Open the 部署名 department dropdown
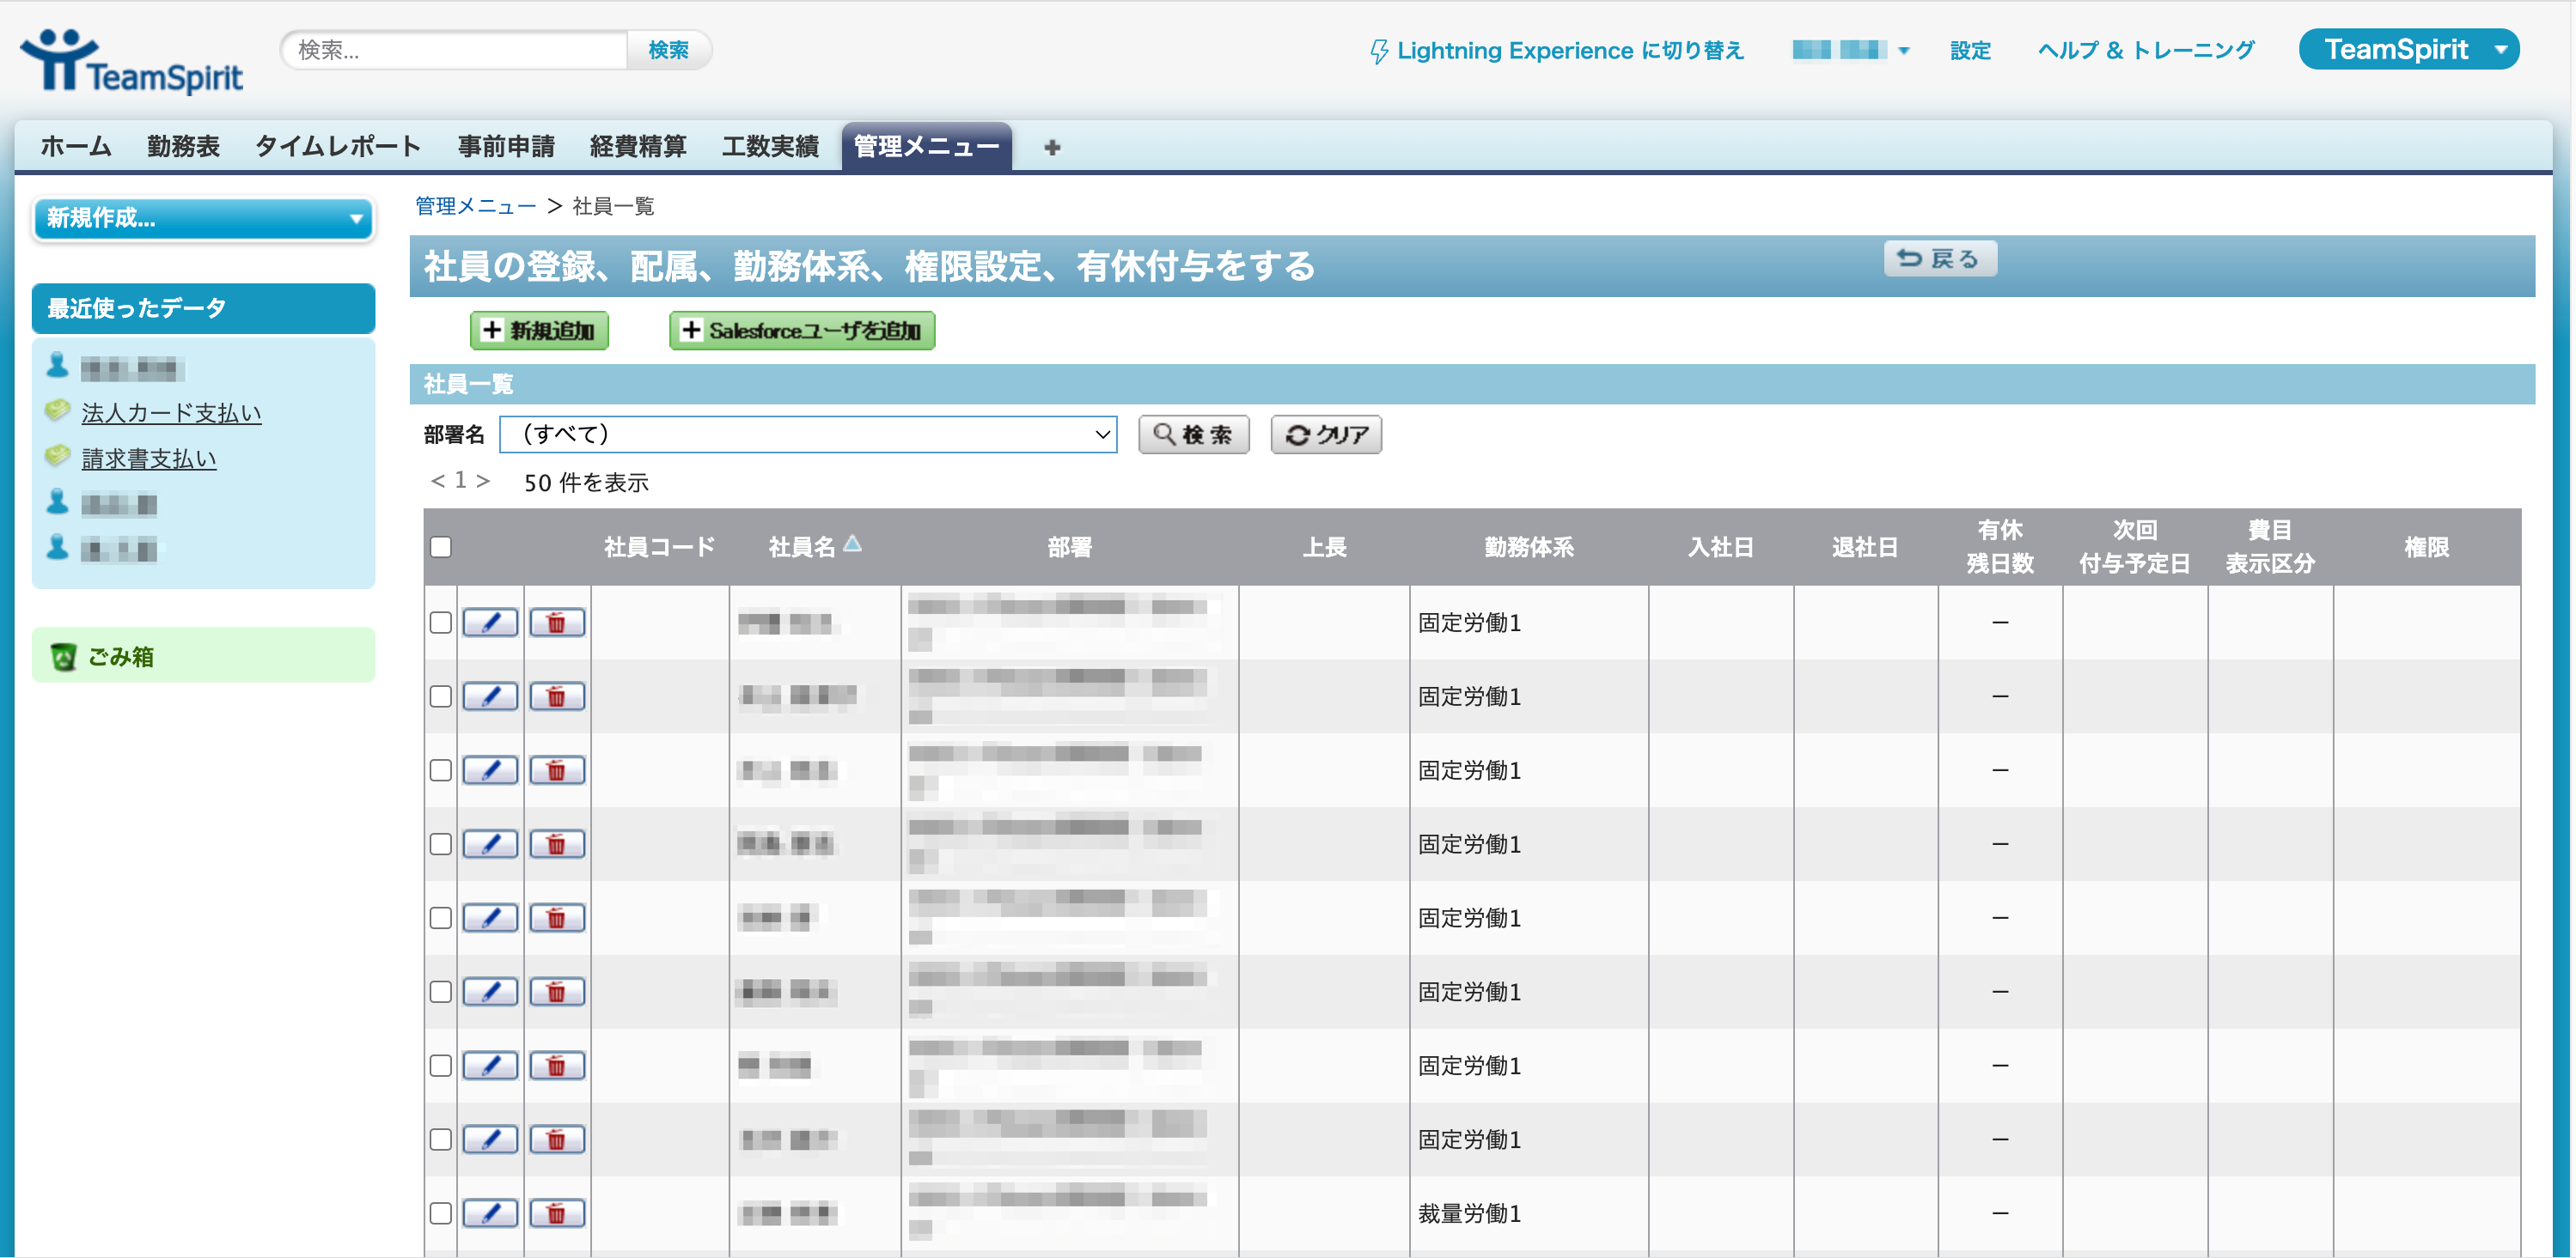This screenshot has width=2576, height=1258. coord(808,435)
